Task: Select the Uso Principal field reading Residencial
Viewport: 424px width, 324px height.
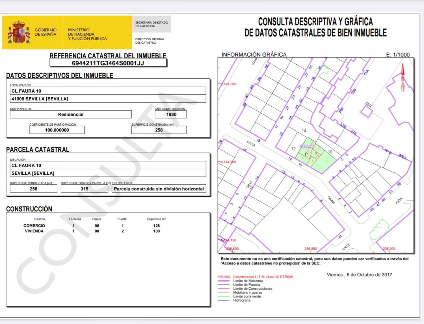Action: tap(71, 114)
